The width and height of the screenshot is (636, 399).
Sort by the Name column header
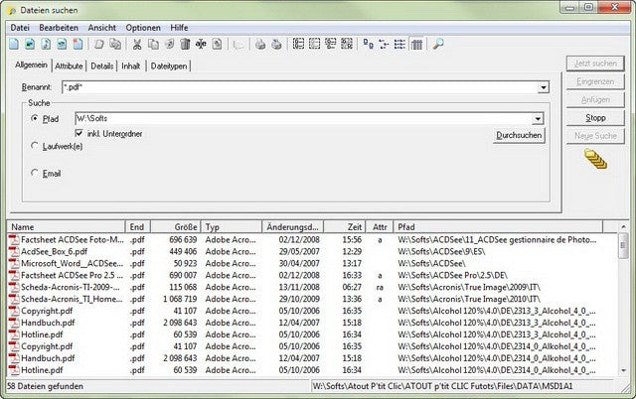coord(67,227)
